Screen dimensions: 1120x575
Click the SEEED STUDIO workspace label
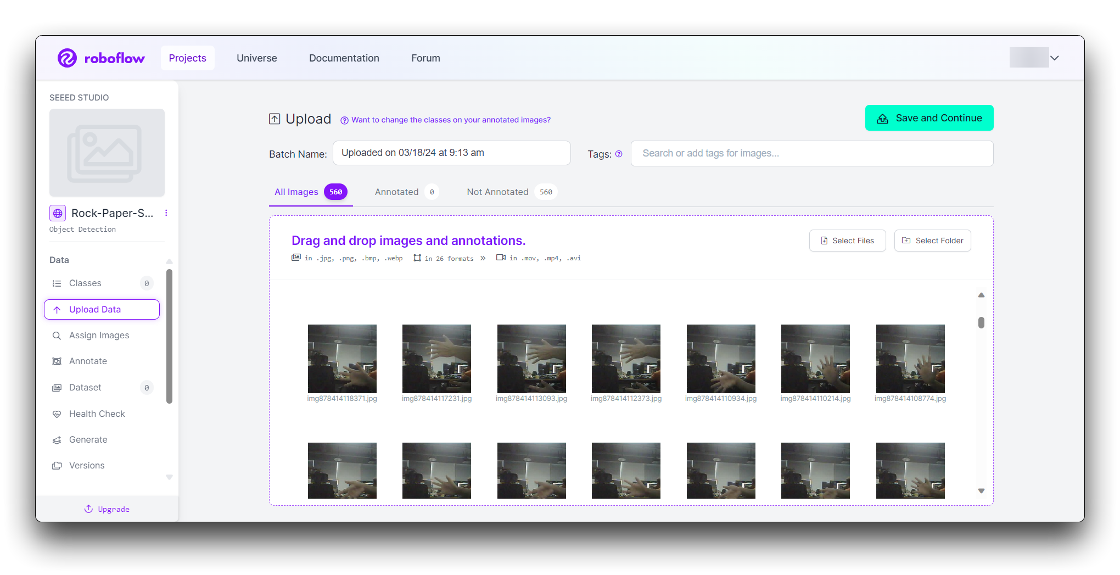point(79,98)
